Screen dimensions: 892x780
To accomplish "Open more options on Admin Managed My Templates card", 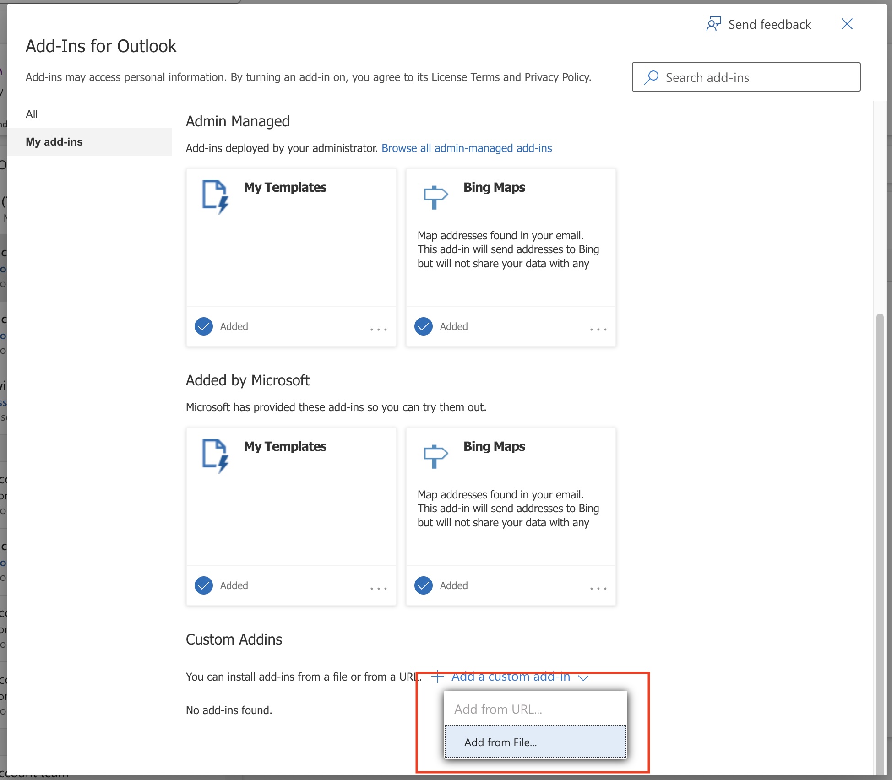I will click(x=378, y=329).
